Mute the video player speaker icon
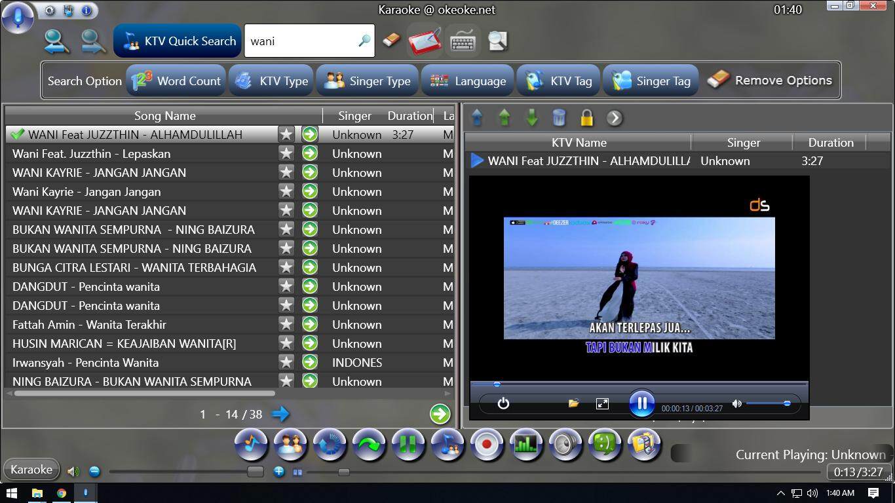895x503 pixels. pyautogui.click(x=737, y=403)
